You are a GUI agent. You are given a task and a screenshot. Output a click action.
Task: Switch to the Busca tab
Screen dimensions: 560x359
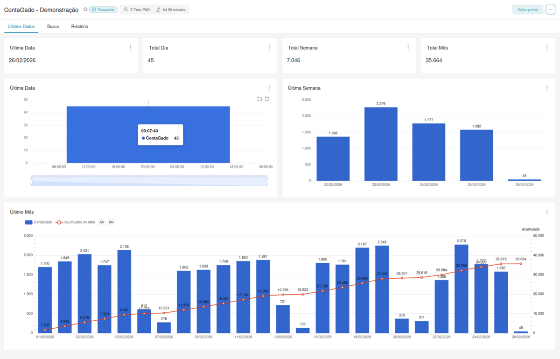click(x=53, y=27)
